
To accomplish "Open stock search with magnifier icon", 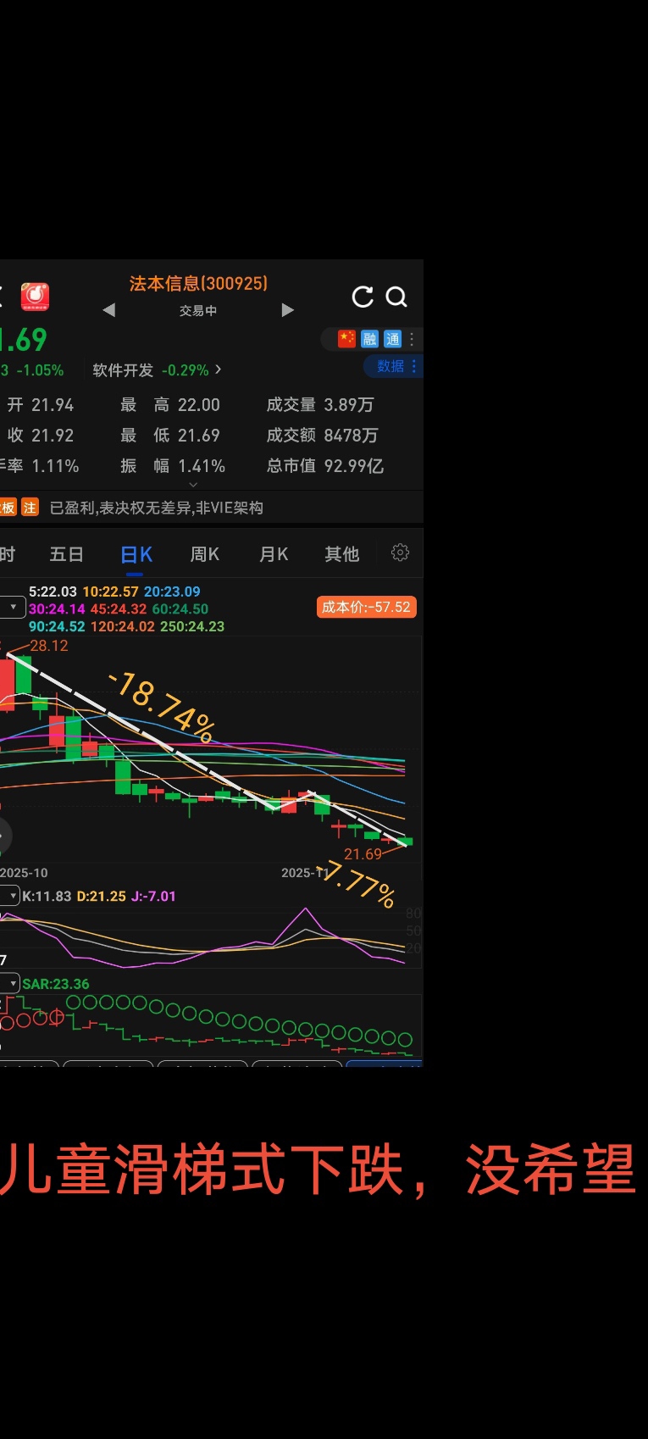I will pos(396,297).
